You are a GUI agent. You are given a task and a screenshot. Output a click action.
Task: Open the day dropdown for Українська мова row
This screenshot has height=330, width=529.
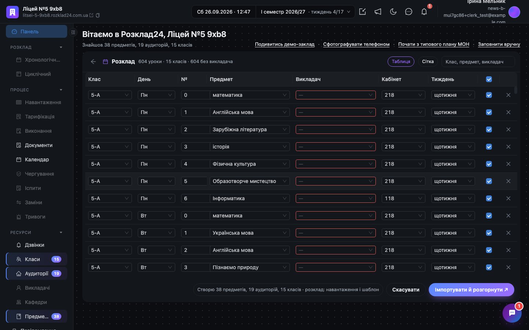[x=156, y=233]
